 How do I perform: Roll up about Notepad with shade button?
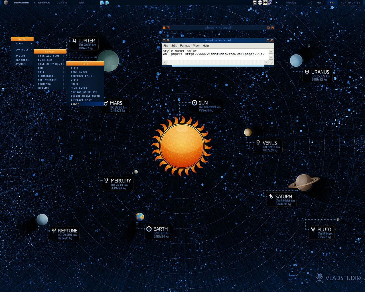(168, 40)
